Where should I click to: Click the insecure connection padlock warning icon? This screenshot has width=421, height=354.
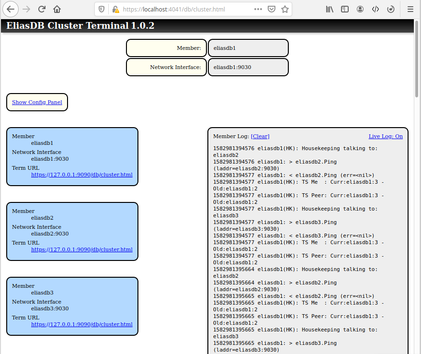click(115, 9)
